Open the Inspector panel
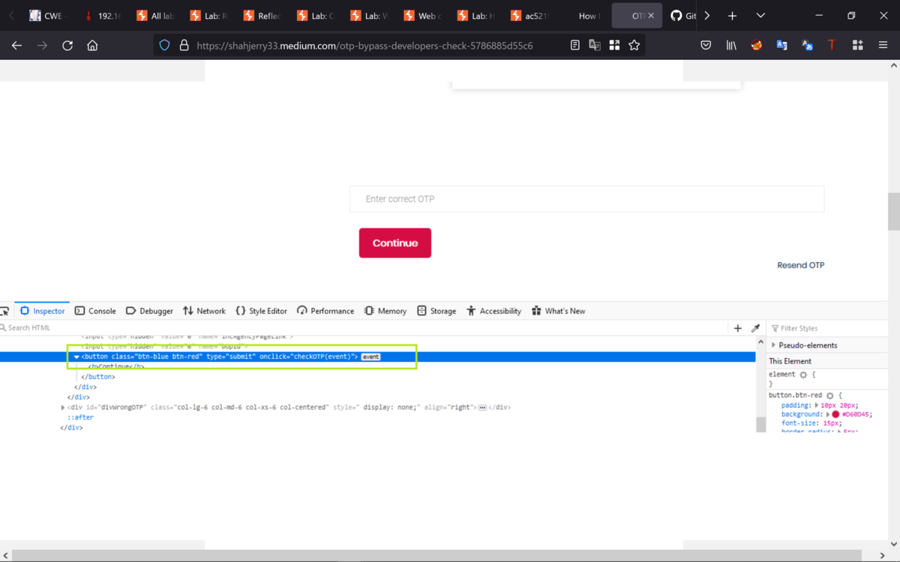900x562 pixels. point(43,311)
